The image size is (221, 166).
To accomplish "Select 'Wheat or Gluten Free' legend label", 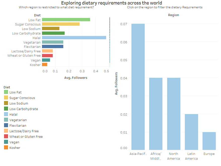I will (26, 137).
